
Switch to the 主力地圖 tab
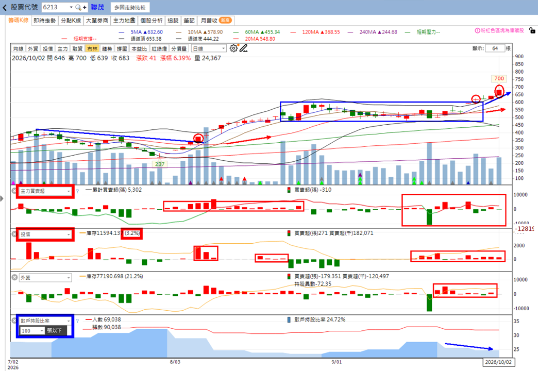point(124,21)
